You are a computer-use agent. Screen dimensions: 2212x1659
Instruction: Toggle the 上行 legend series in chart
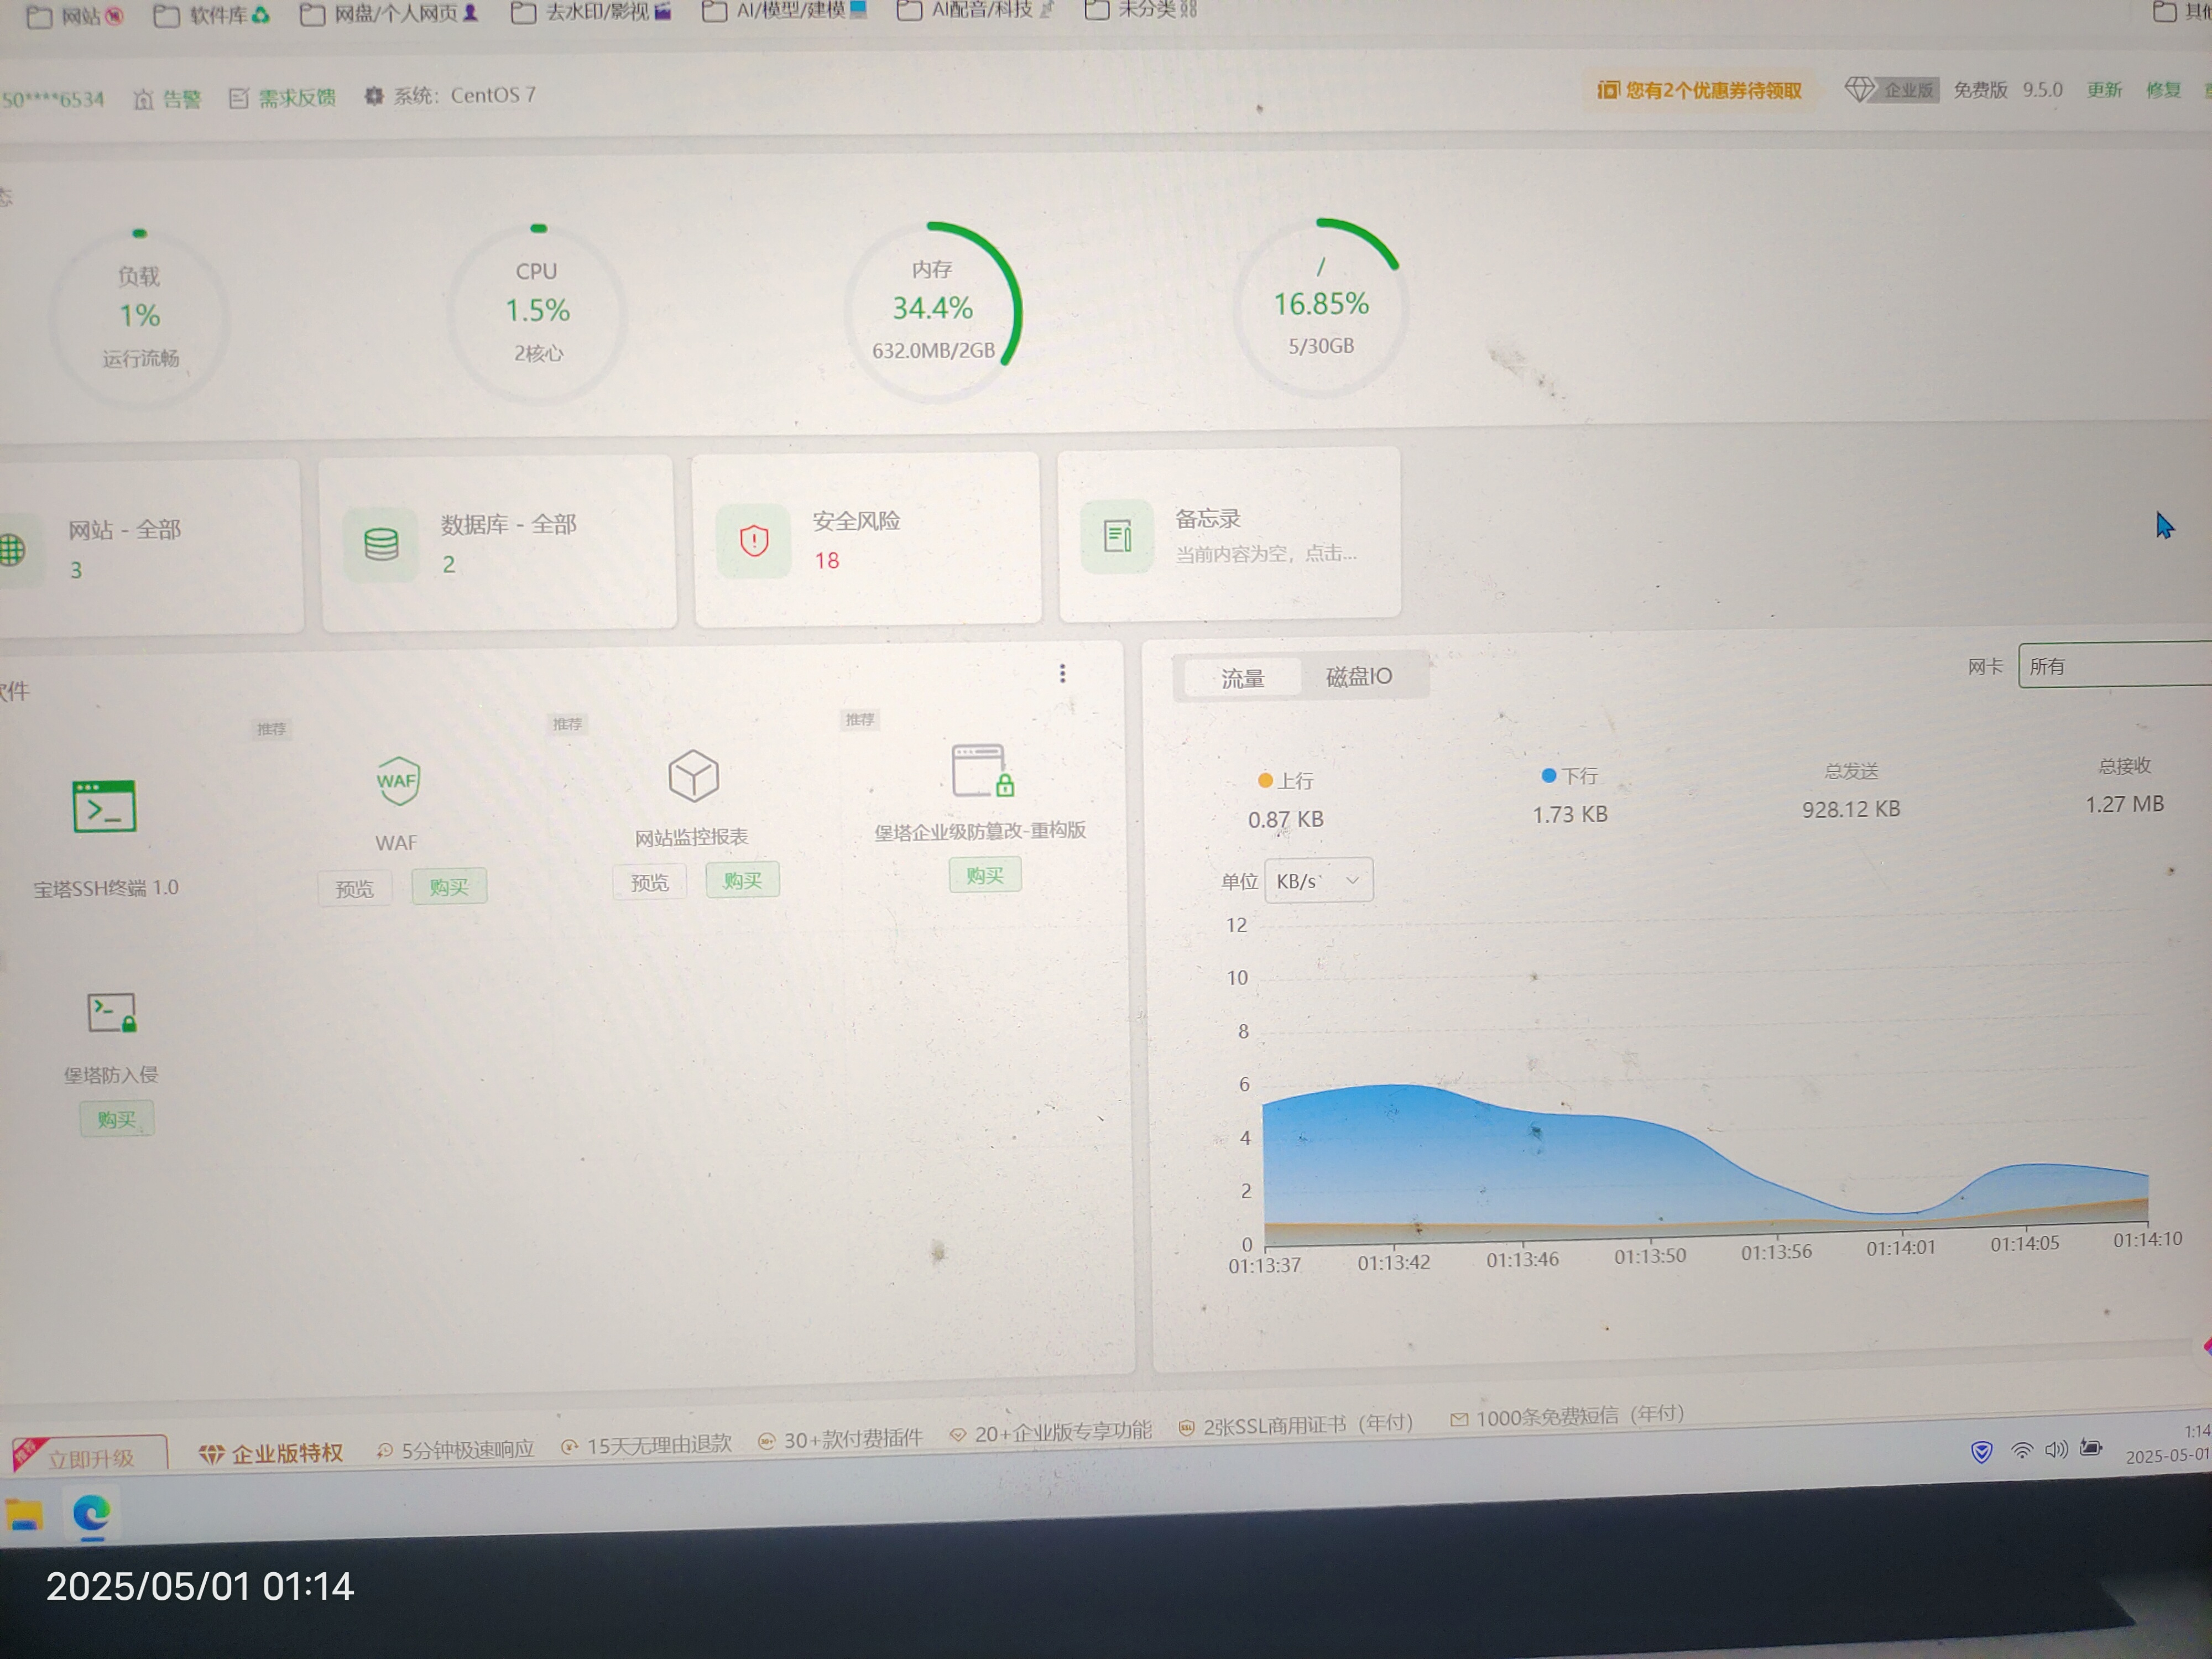click(1286, 780)
